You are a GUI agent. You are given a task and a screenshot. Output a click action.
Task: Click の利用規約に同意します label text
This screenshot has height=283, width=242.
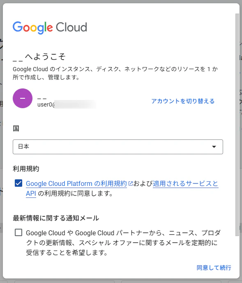coord(75,193)
